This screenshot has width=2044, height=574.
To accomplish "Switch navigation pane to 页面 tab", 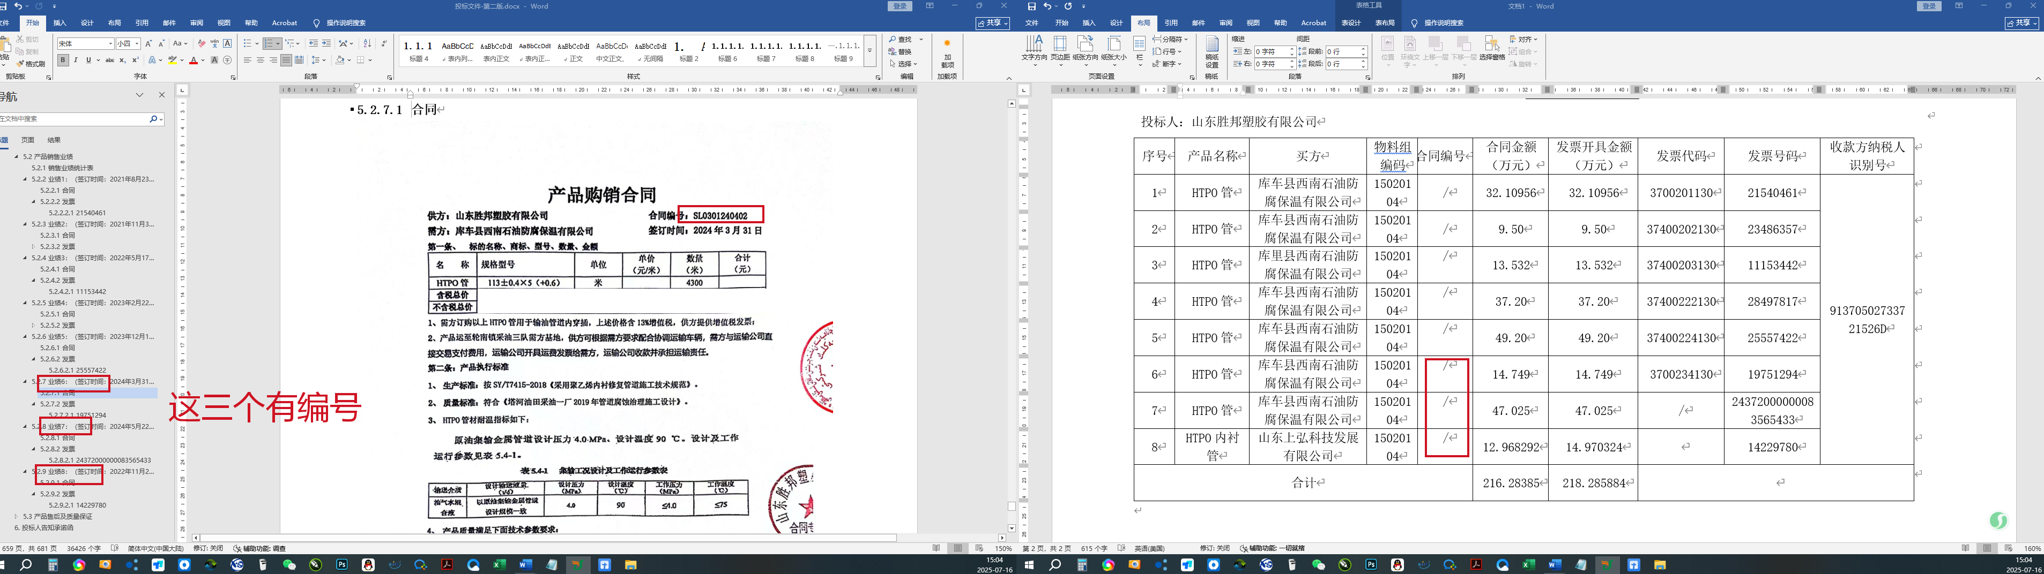I will (27, 140).
